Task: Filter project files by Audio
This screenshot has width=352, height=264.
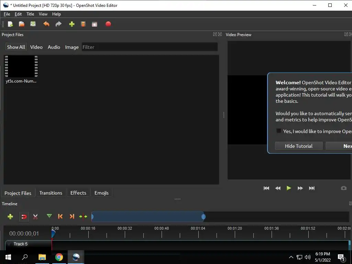Action: [54, 47]
